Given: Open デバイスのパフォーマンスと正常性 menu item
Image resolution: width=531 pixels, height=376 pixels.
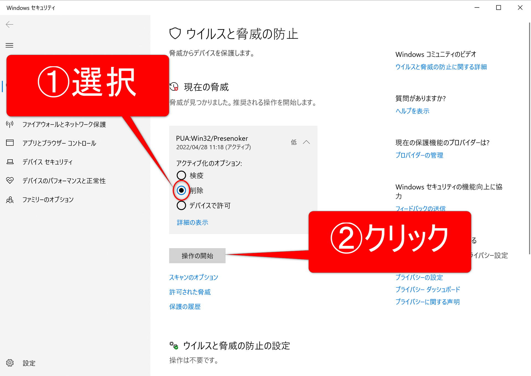Looking at the screenshot, I should click(64, 181).
